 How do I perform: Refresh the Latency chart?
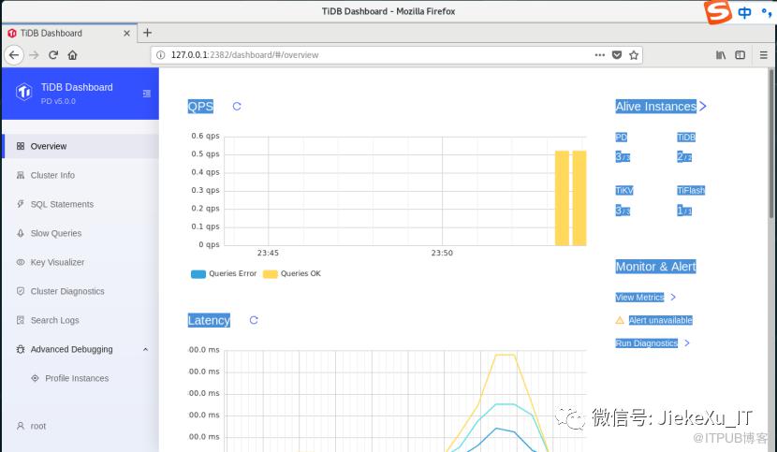coord(254,320)
